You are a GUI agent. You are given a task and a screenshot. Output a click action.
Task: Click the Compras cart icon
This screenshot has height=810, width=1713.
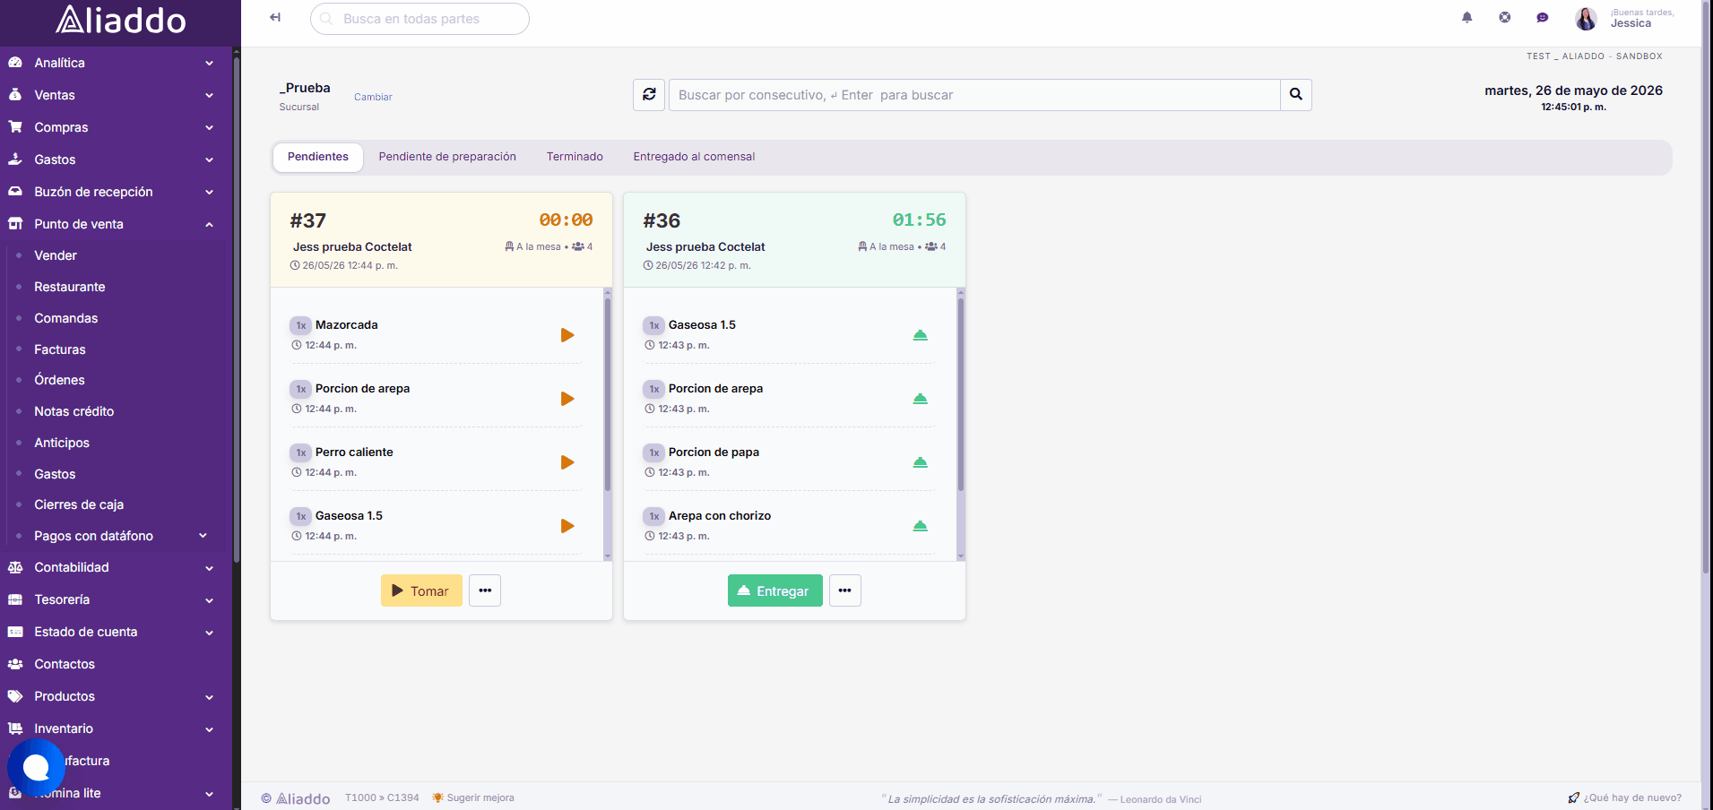click(15, 127)
